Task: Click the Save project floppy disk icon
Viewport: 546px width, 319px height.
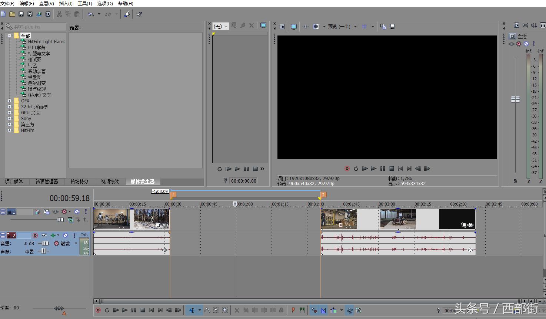Action: pyautogui.click(x=21, y=14)
